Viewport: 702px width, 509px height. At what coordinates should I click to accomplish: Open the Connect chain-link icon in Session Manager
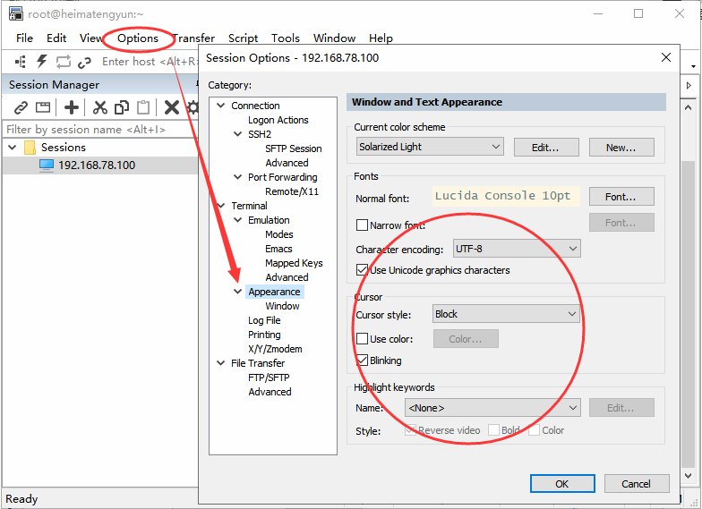pos(21,107)
